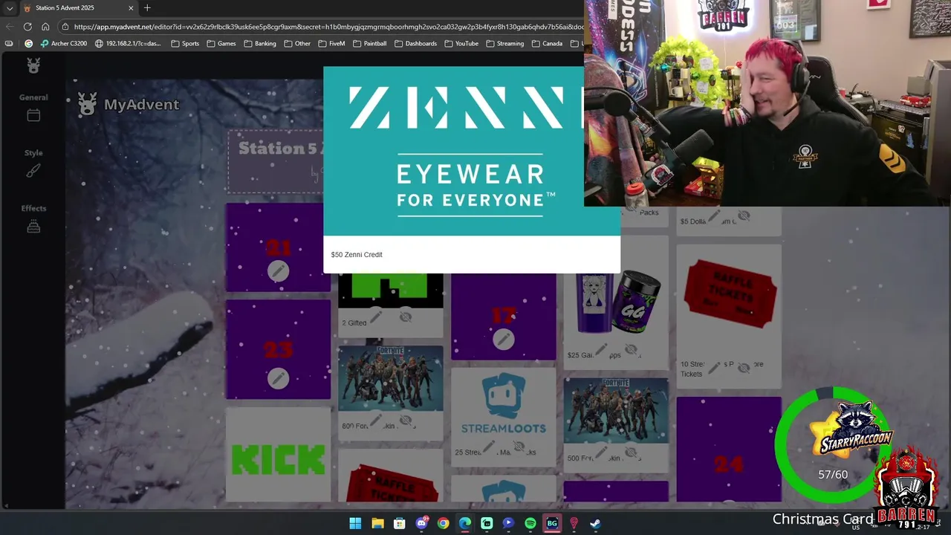The height and width of the screenshot is (535, 951).
Task: Open the Effects cake icon
Action: (x=33, y=226)
